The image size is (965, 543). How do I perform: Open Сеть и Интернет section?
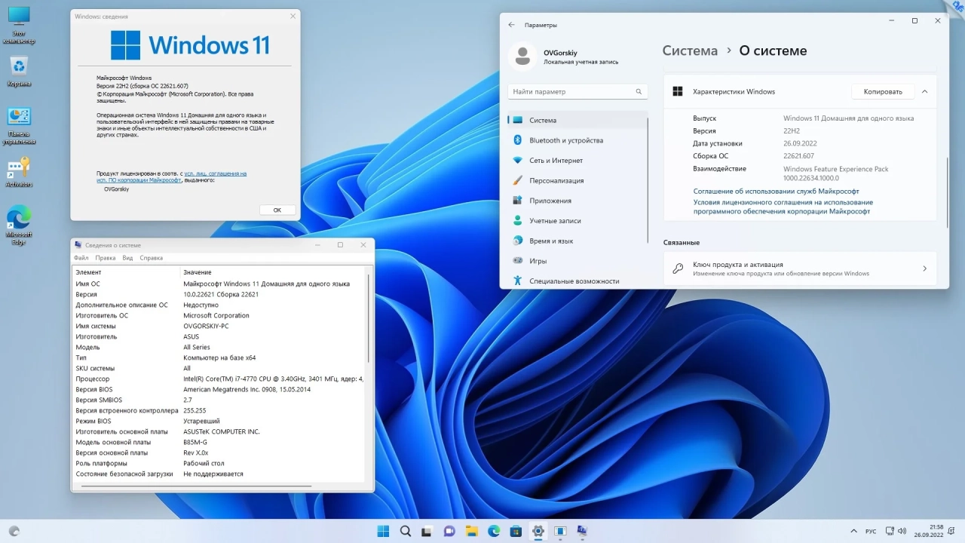click(577, 161)
